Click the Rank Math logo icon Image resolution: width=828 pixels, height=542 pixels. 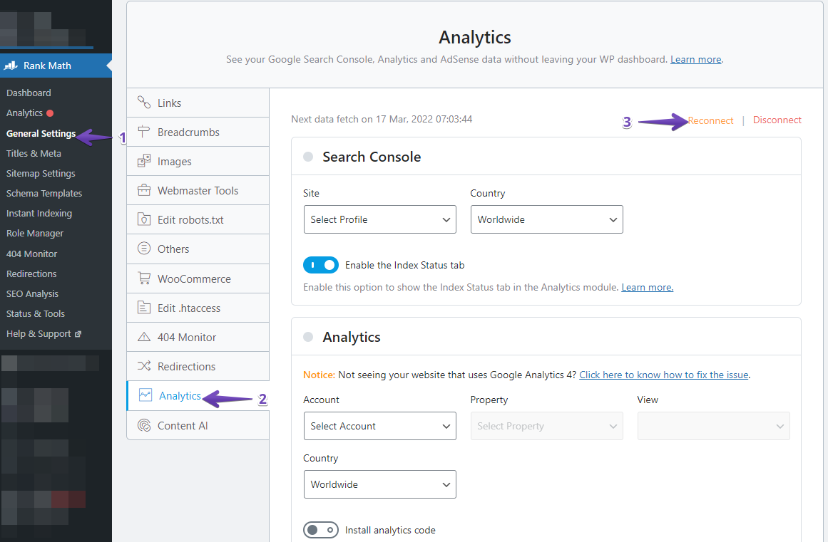(11, 66)
